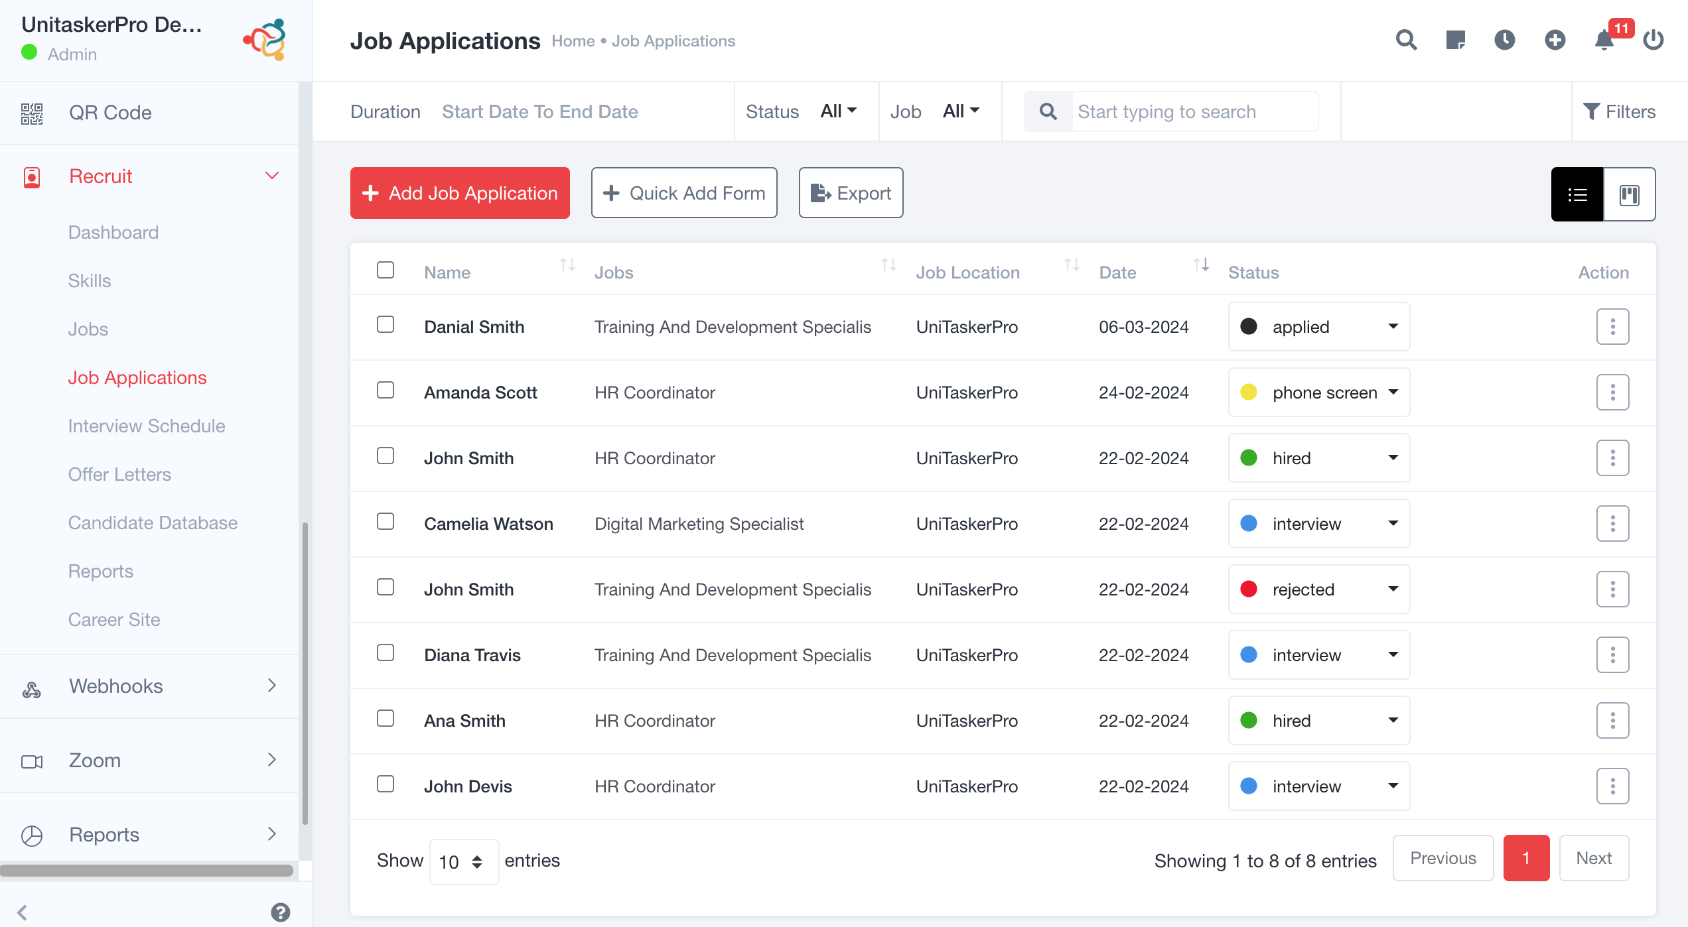
Task: Open the Offer Letters menu item
Action: [x=119, y=474]
